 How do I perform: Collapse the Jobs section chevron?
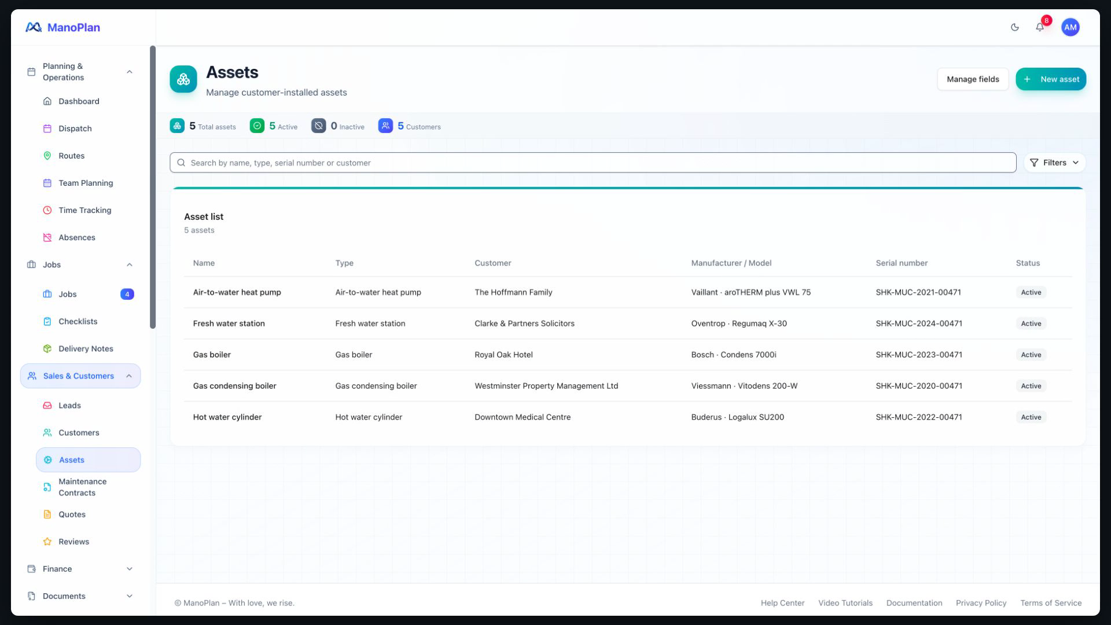click(x=130, y=264)
